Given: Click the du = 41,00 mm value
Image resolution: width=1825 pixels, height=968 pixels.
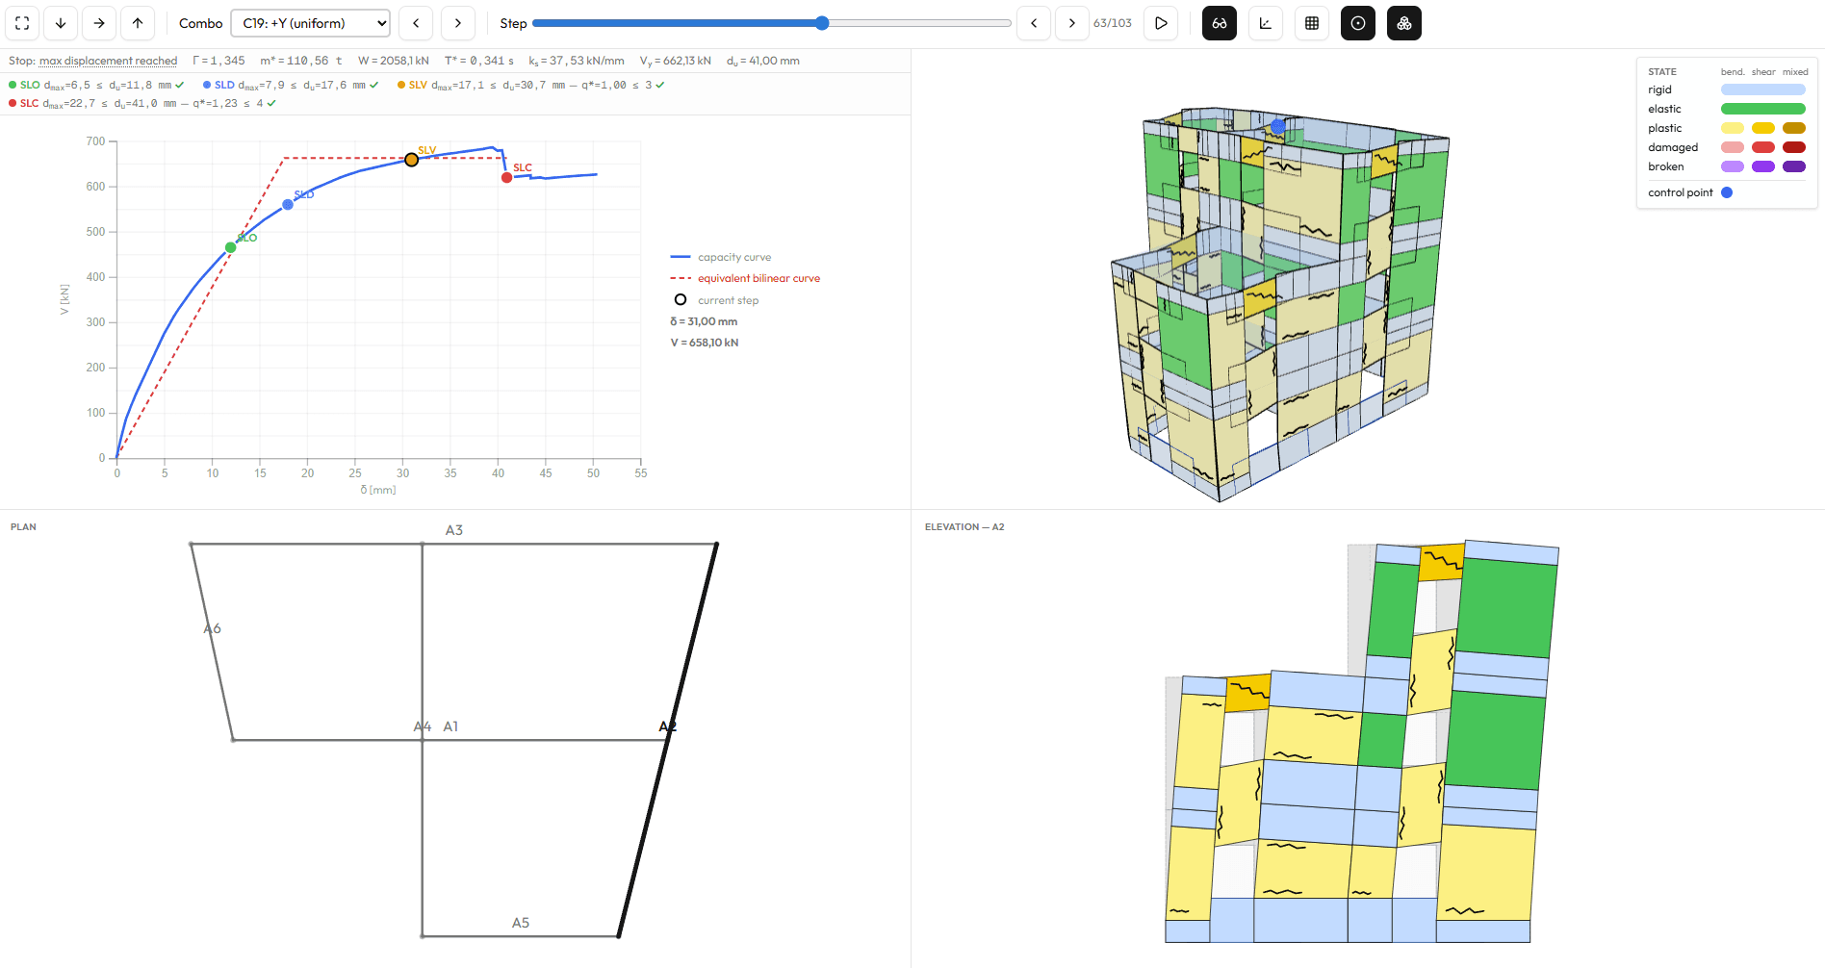Looking at the screenshot, I should click(x=763, y=61).
